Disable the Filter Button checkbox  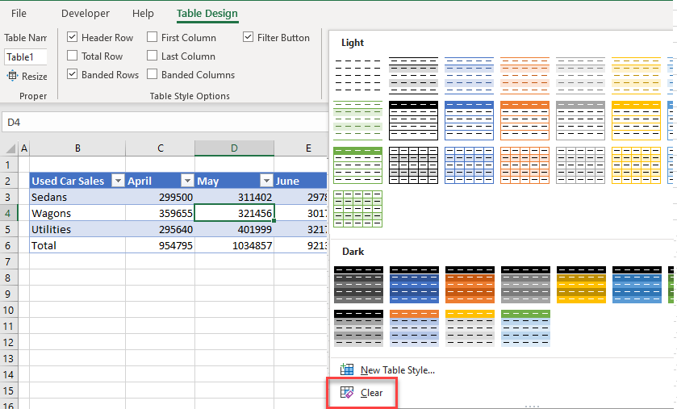[249, 38]
